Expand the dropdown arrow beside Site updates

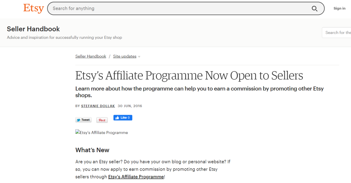(139, 57)
